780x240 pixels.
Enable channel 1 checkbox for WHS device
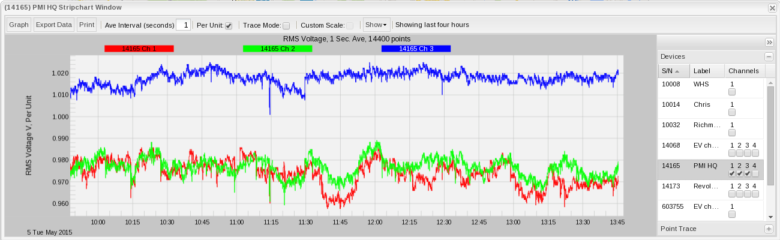[x=732, y=92]
